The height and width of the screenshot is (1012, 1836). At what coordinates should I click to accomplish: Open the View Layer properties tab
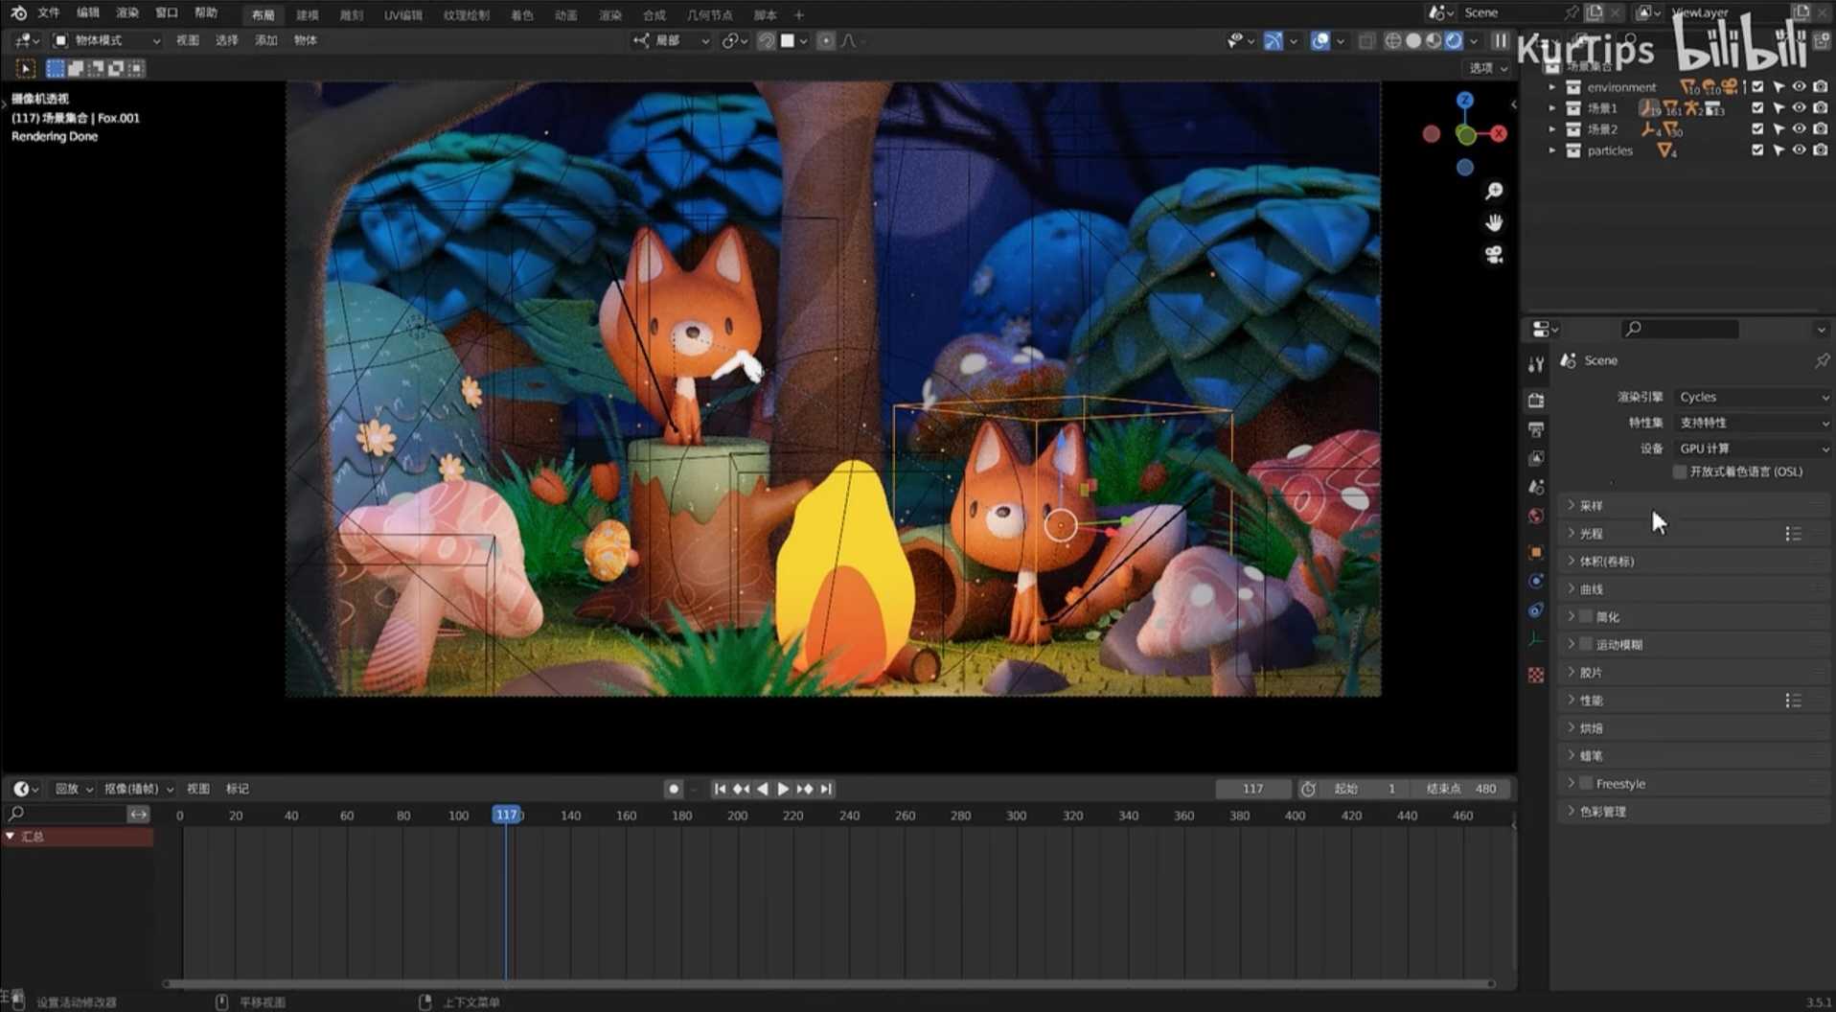[x=1536, y=458]
